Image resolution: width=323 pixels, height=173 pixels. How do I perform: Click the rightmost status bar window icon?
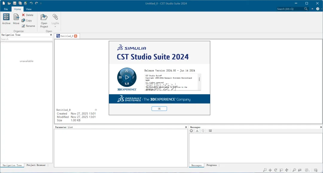pos(316,170)
